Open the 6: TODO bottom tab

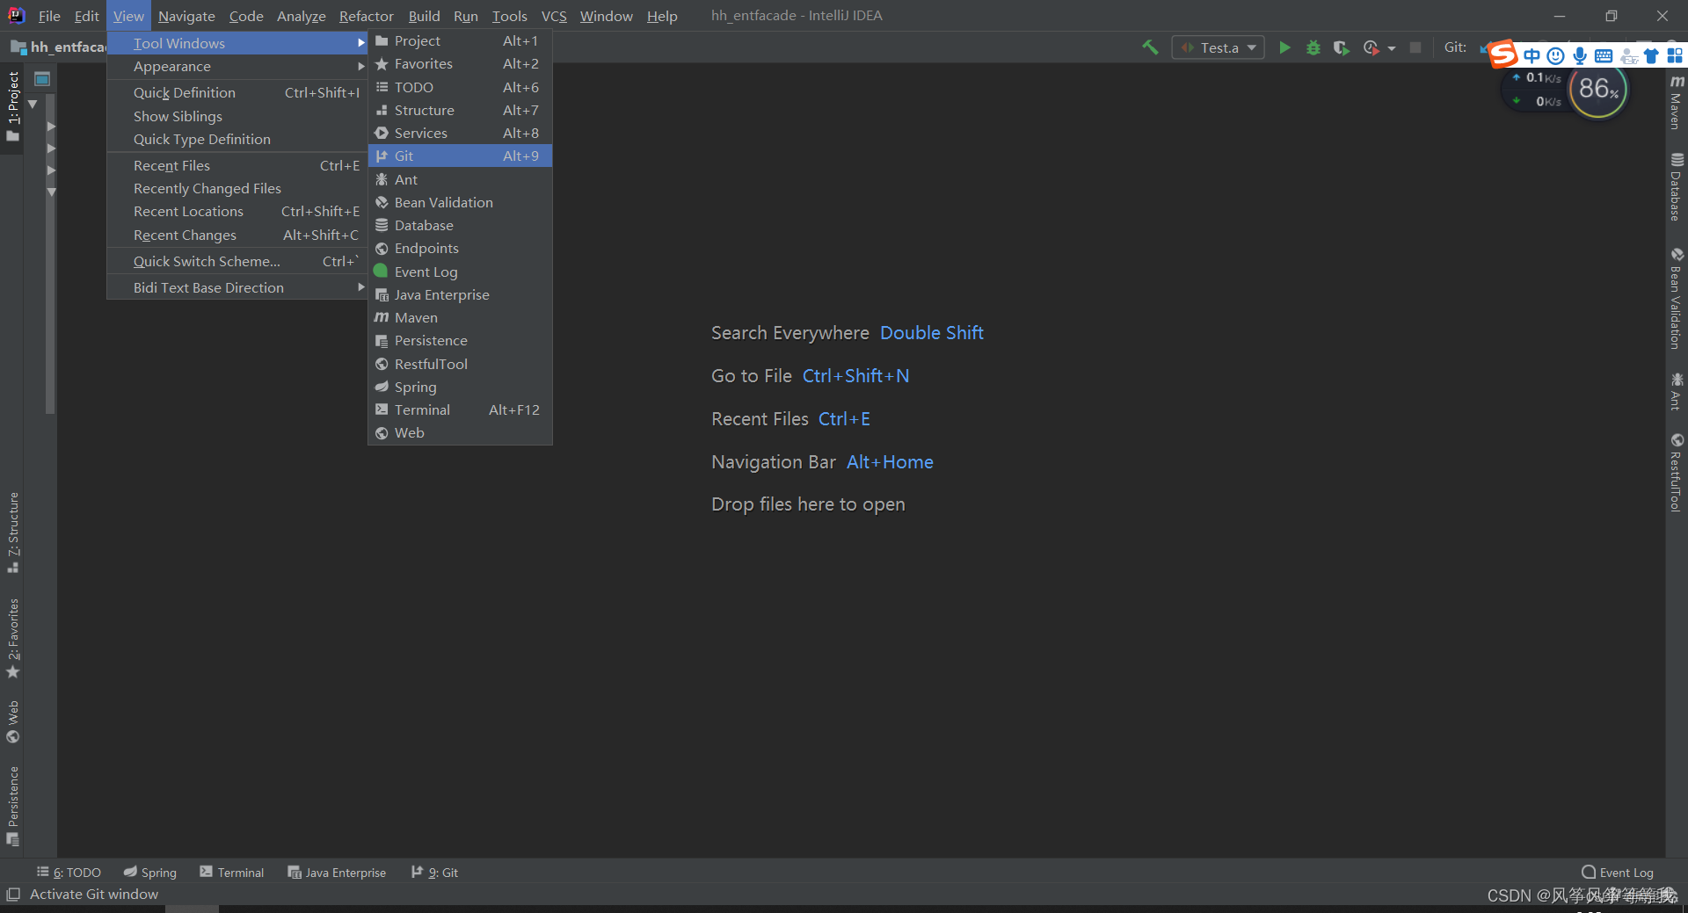pos(69,872)
